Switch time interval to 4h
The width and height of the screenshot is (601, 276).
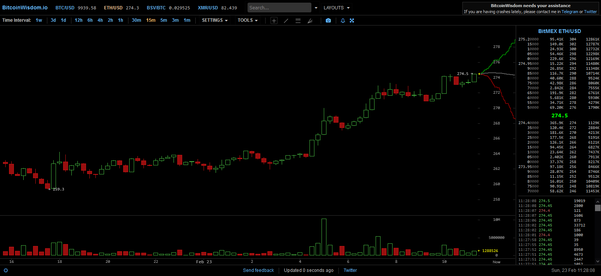tap(100, 20)
